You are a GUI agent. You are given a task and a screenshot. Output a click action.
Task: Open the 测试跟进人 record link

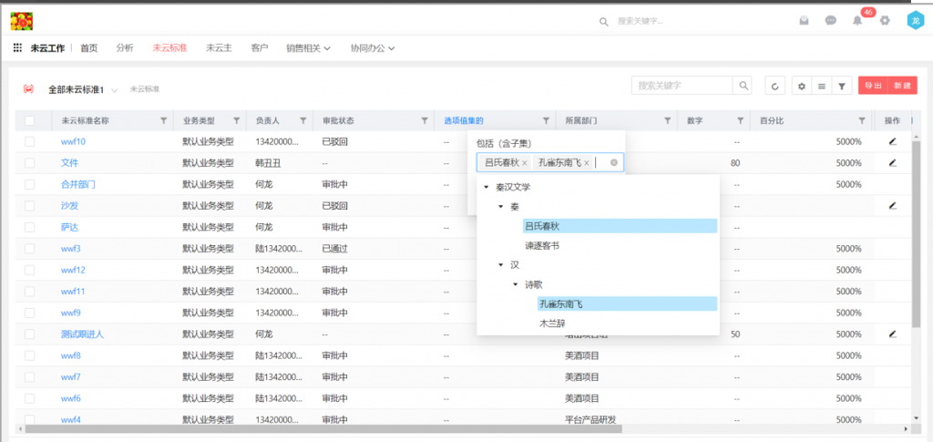click(82, 334)
